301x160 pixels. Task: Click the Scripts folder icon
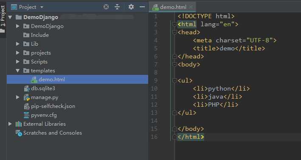(26, 62)
